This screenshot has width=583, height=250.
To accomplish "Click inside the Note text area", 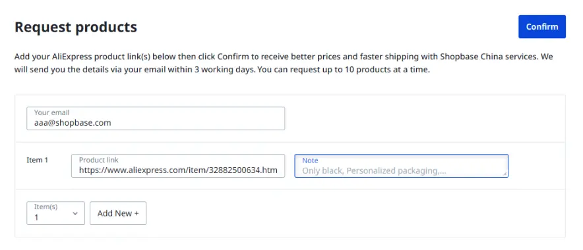I will point(401,166).
